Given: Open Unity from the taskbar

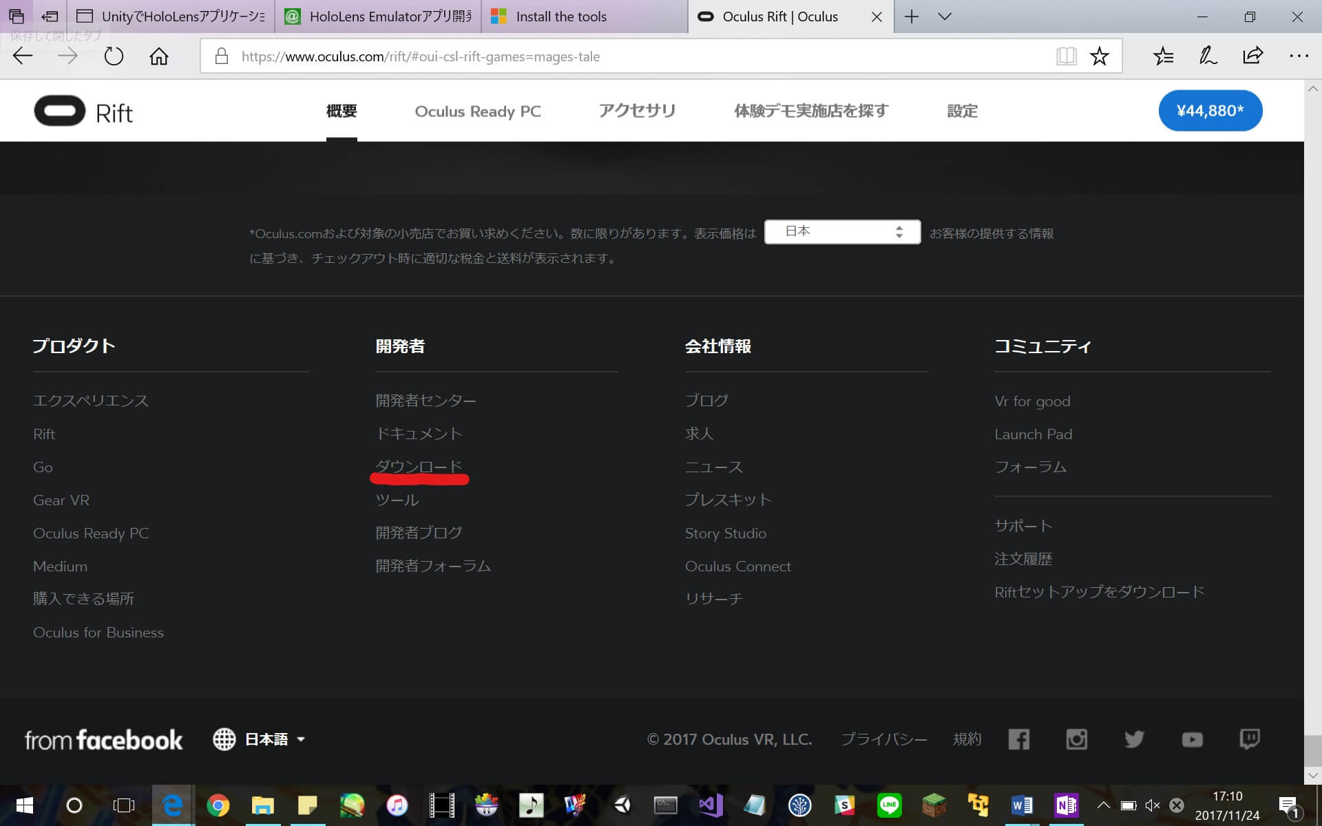Looking at the screenshot, I should pos(622,805).
